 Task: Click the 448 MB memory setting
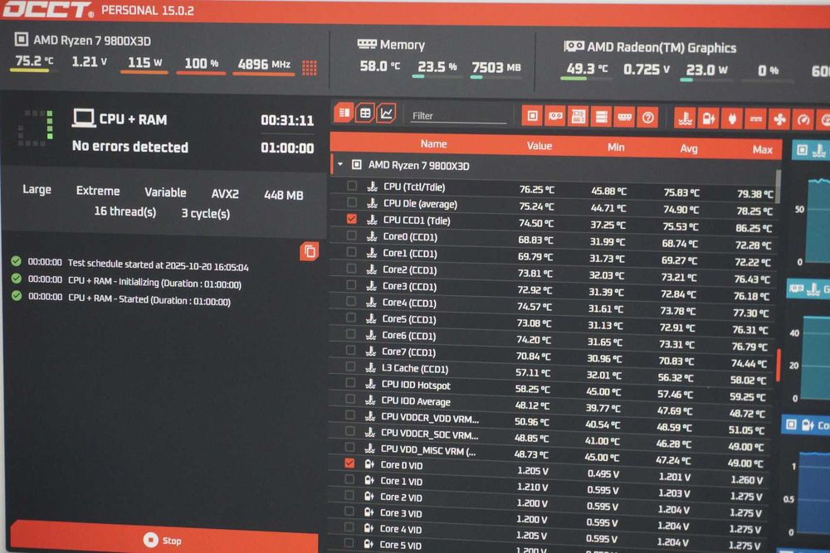click(x=283, y=195)
